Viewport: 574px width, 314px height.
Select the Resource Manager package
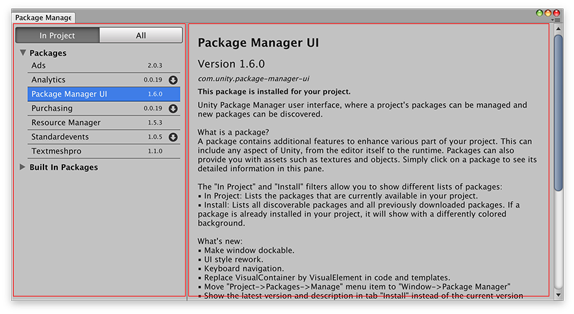click(x=104, y=123)
